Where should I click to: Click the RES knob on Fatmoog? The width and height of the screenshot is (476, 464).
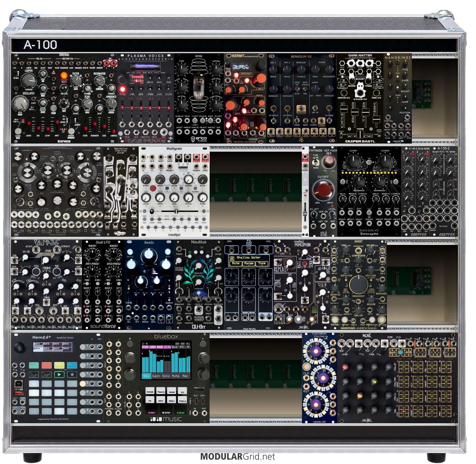329,162
